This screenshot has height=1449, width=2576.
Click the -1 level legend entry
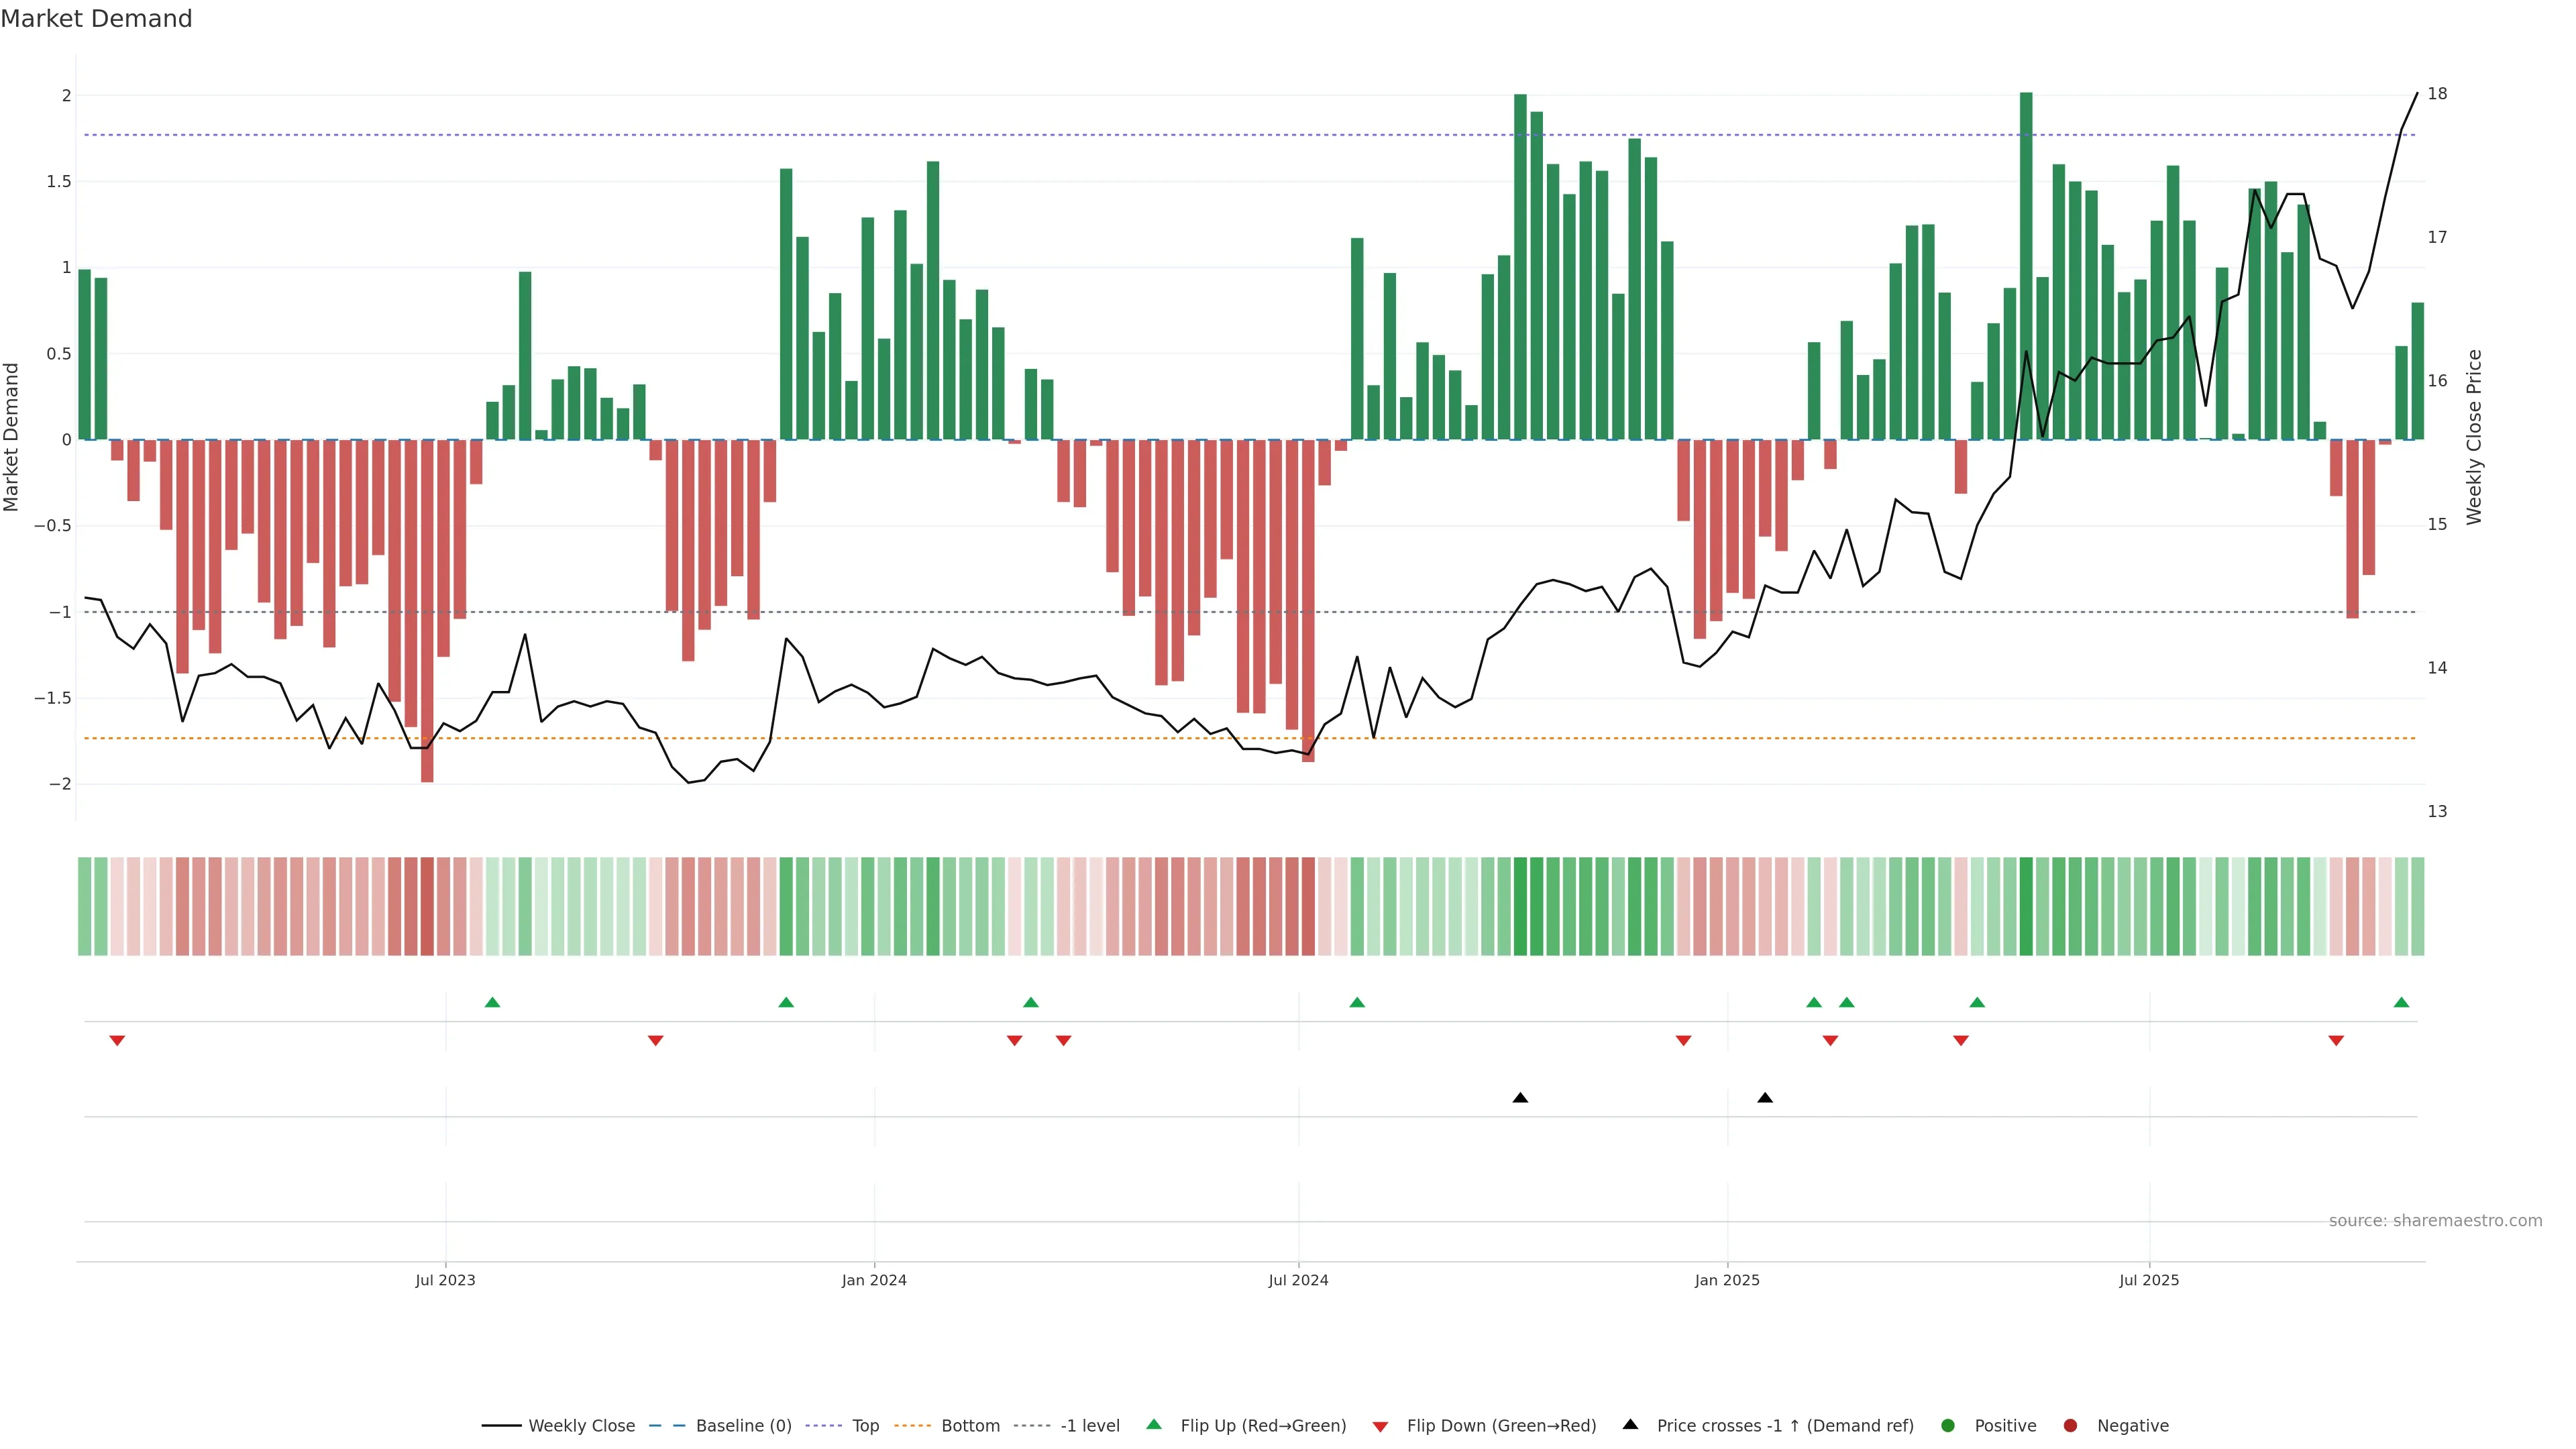point(1089,1426)
